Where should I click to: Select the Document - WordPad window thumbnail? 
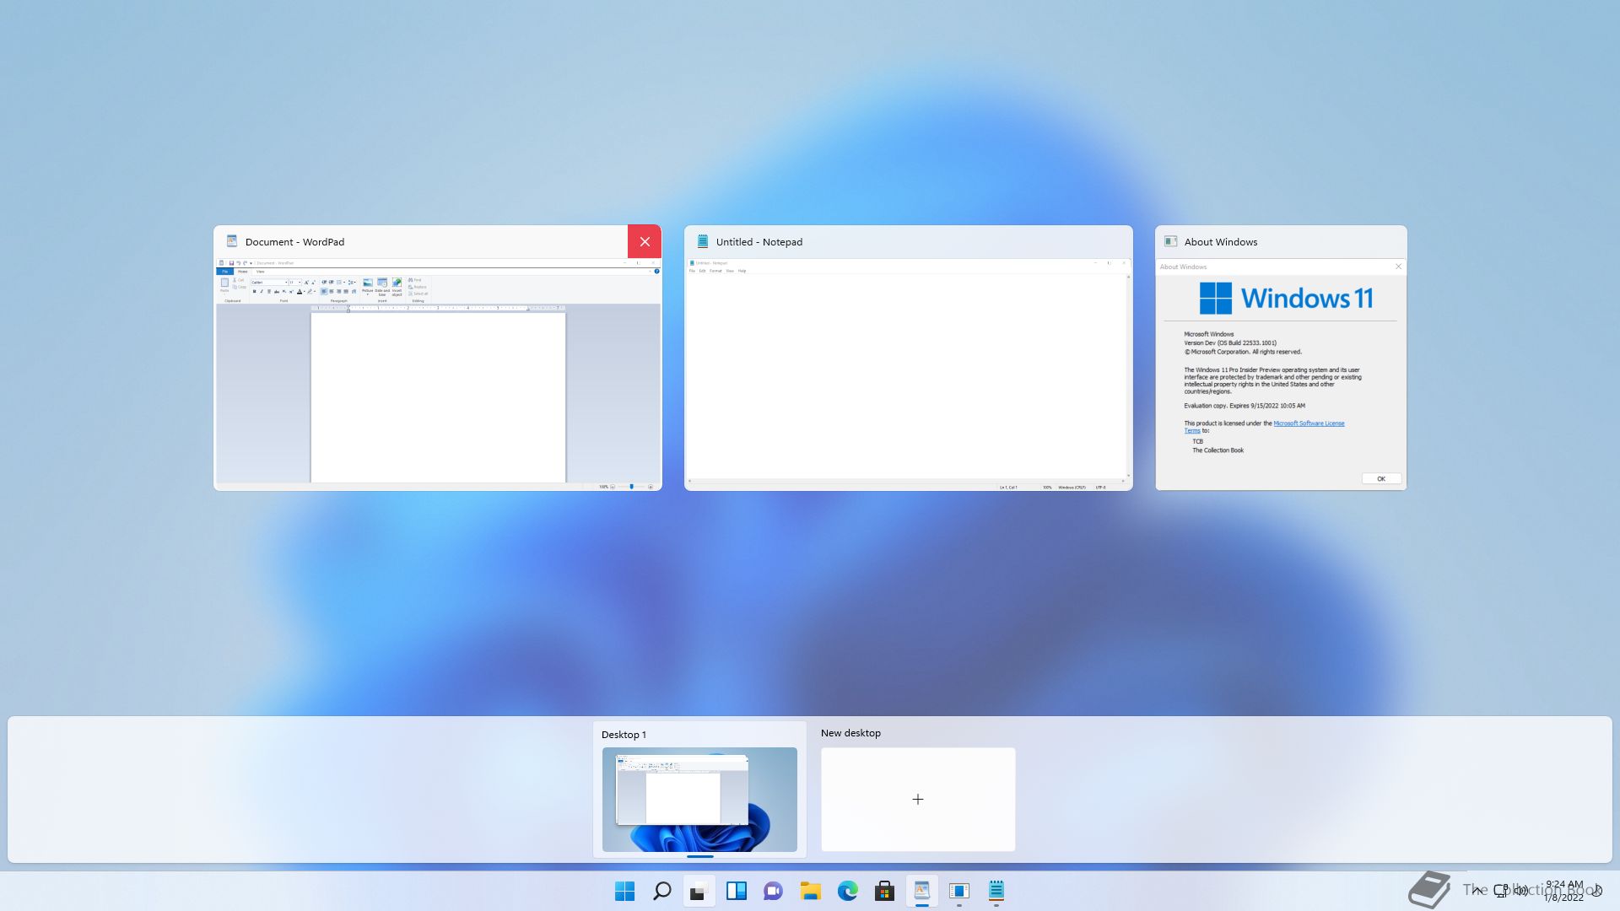pyautogui.click(x=437, y=371)
